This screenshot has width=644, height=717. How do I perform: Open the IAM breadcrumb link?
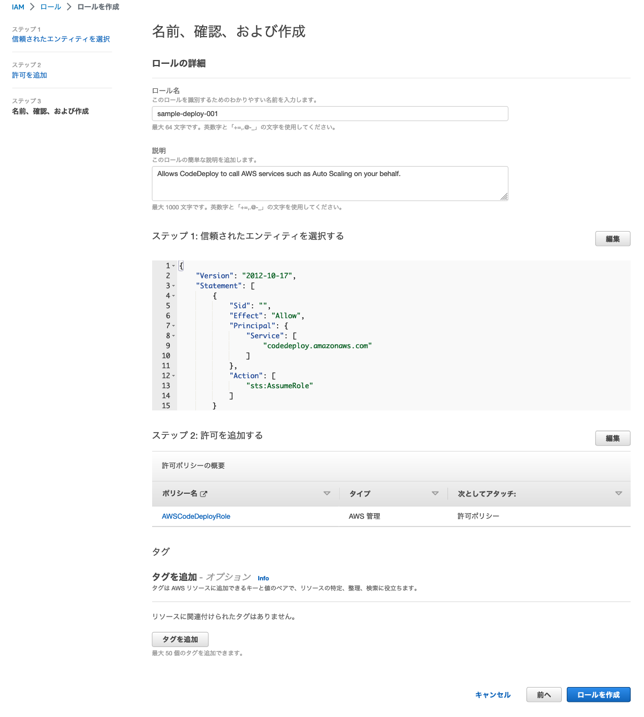[17, 7]
